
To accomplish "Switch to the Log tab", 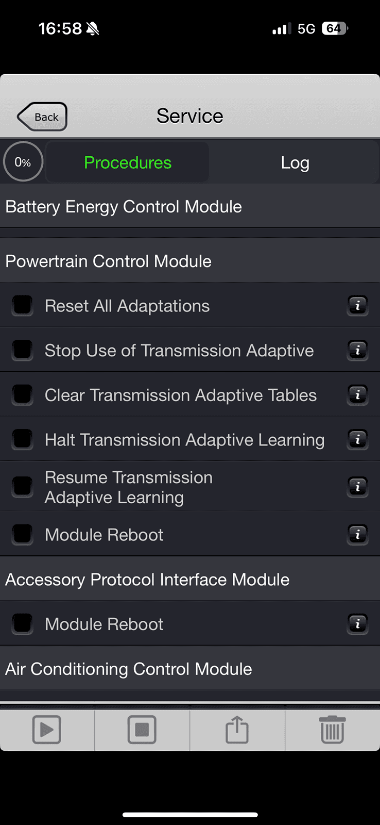I will pos(295,162).
